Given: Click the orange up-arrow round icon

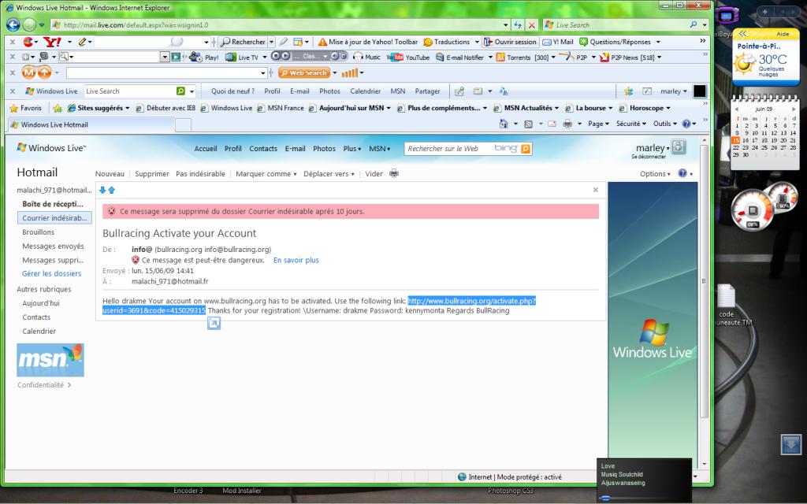Looking at the screenshot, I should coord(45,72).
